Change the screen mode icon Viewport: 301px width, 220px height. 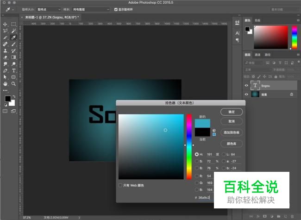pyautogui.click(x=13, y=111)
